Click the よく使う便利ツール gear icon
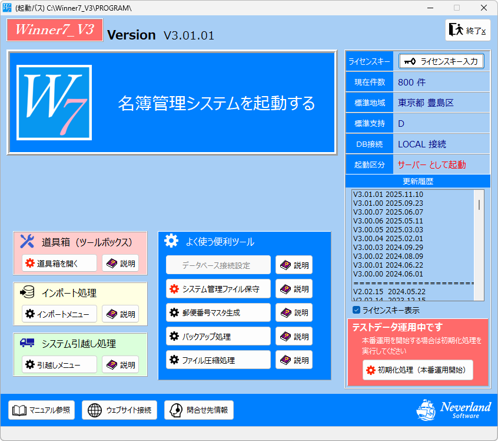Image resolution: width=498 pixels, height=441 pixels. tap(171, 241)
